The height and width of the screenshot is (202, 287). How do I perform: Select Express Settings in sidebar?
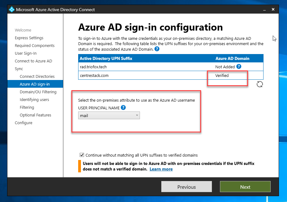coord(29,38)
